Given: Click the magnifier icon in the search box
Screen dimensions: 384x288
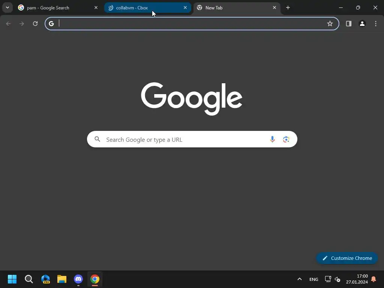Looking at the screenshot, I should point(97,139).
